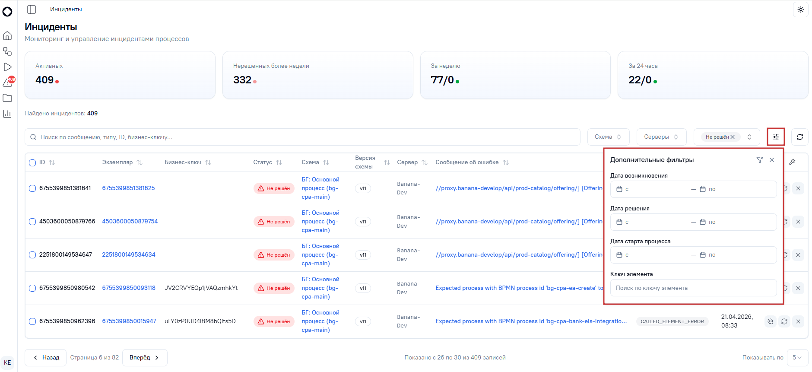Image resolution: width=812 pixels, height=372 pixels.
Task: Toggle the sidebar panel icon
Action: 32,10
